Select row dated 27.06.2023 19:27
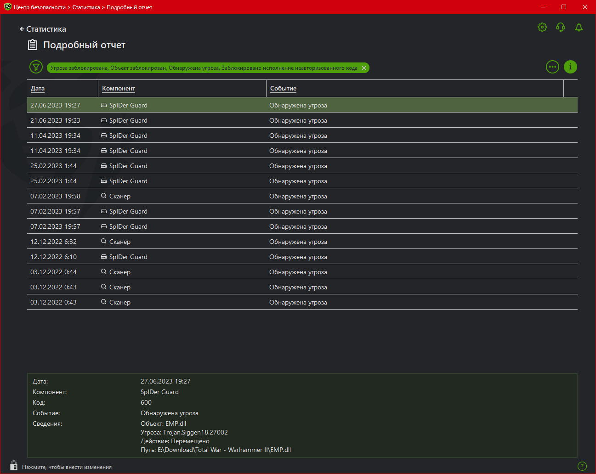 (x=302, y=105)
